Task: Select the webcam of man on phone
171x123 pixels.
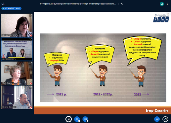Action: 17,97
